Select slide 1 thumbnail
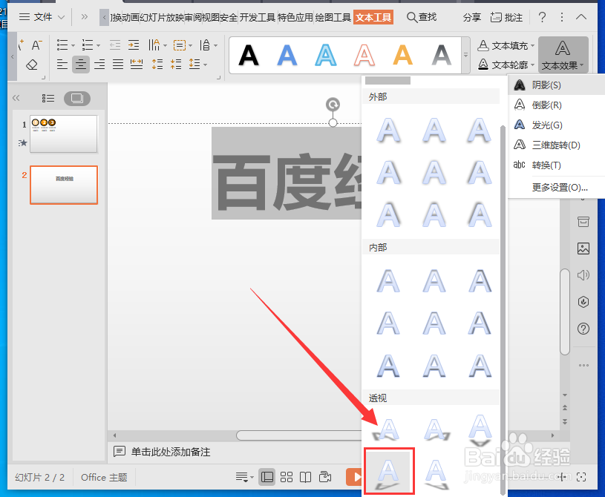605x497 pixels. coord(64,134)
